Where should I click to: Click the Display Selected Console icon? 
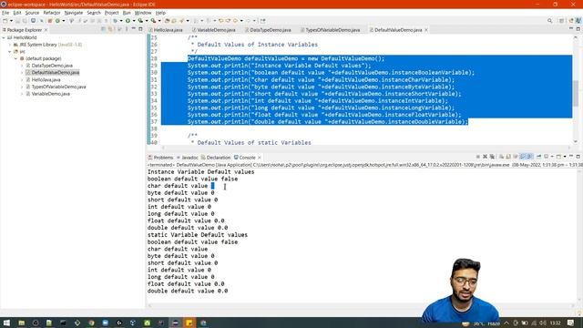click(x=547, y=157)
